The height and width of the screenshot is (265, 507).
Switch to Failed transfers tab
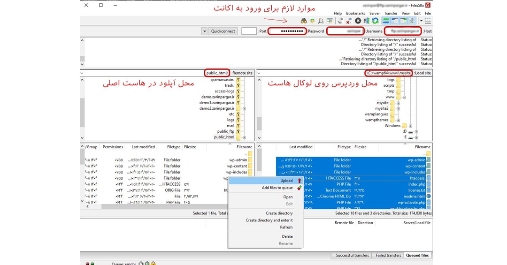(x=388, y=255)
